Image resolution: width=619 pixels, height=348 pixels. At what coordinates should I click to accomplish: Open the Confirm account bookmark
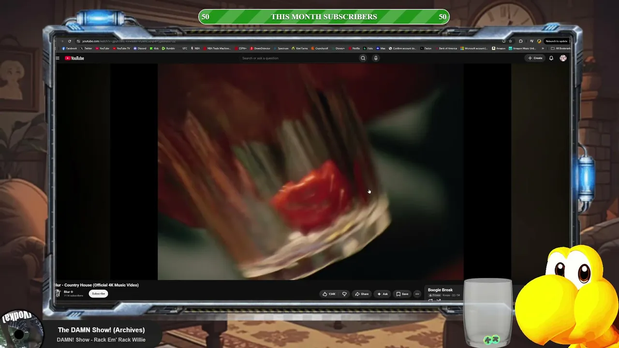(402, 48)
